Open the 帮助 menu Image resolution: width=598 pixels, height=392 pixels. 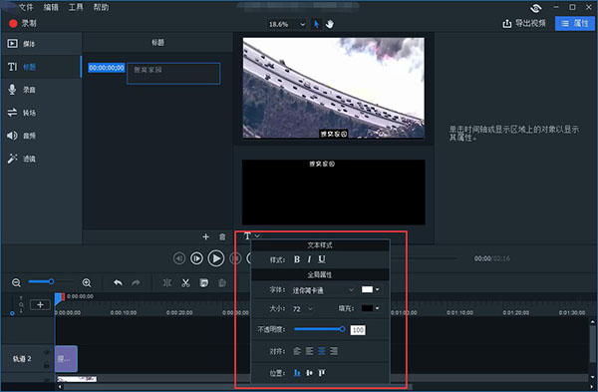pyautogui.click(x=101, y=7)
